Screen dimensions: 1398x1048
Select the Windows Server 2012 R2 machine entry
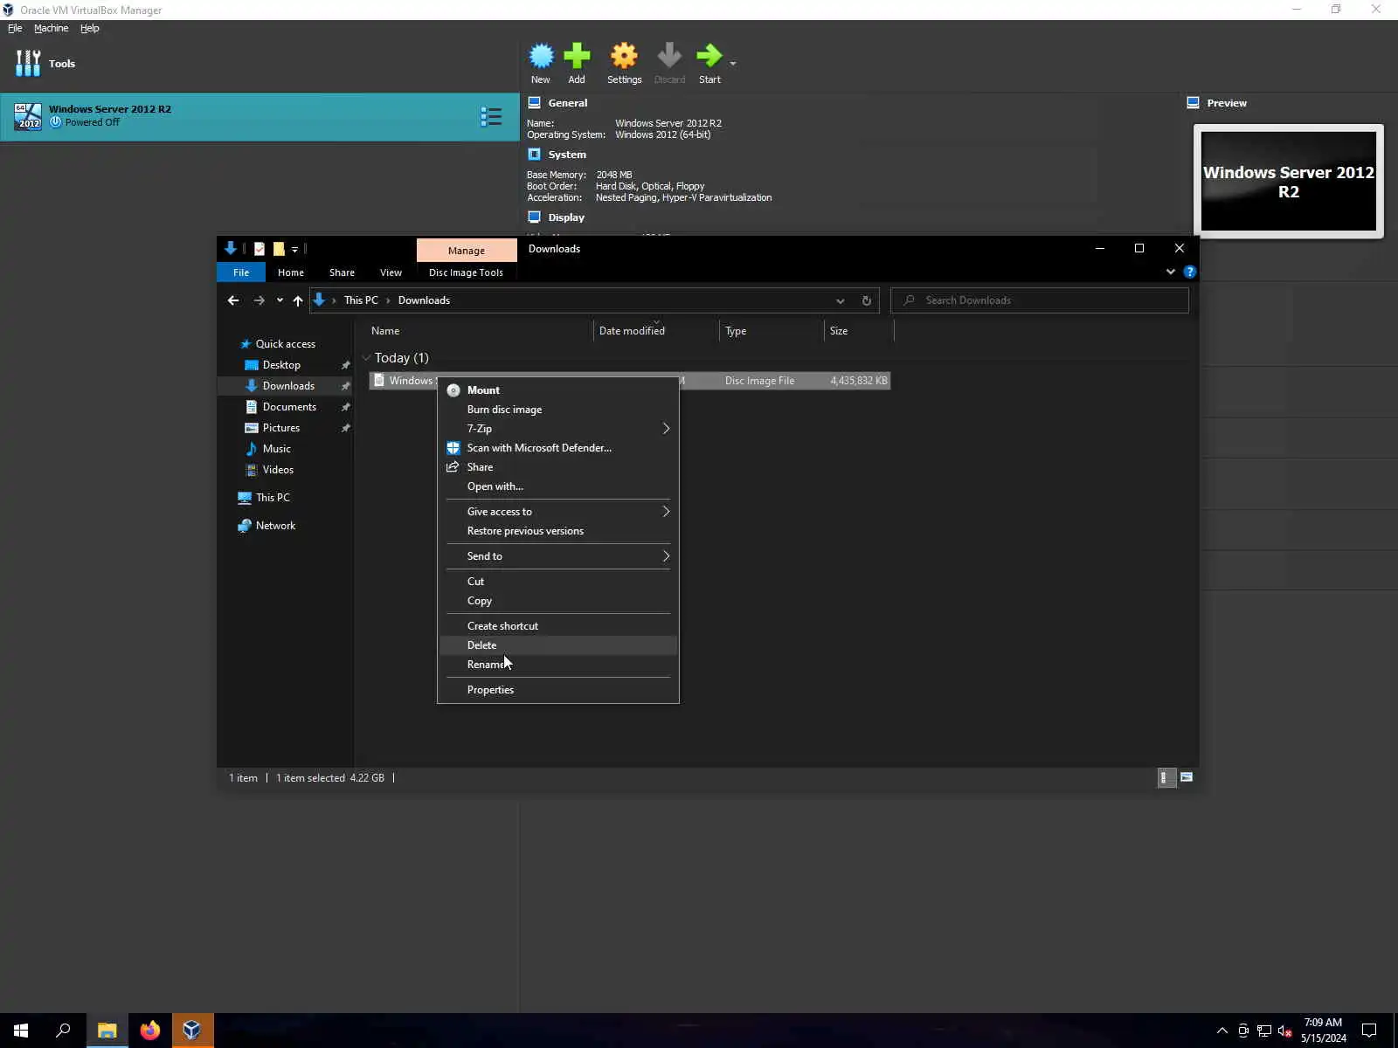click(x=260, y=116)
